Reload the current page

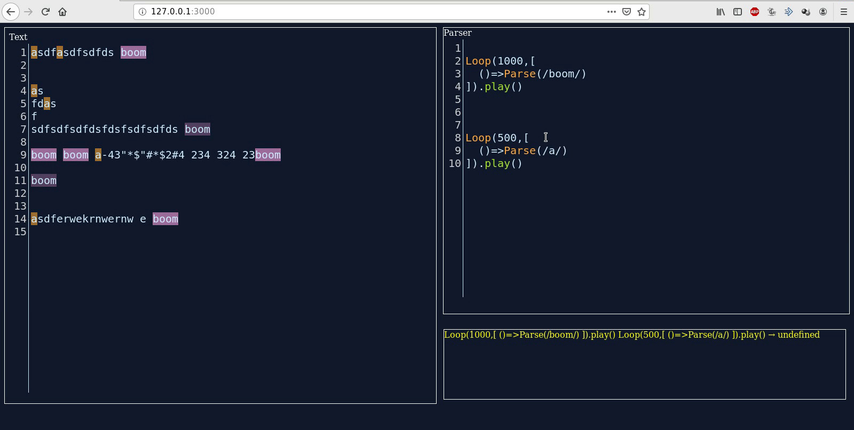(45, 11)
